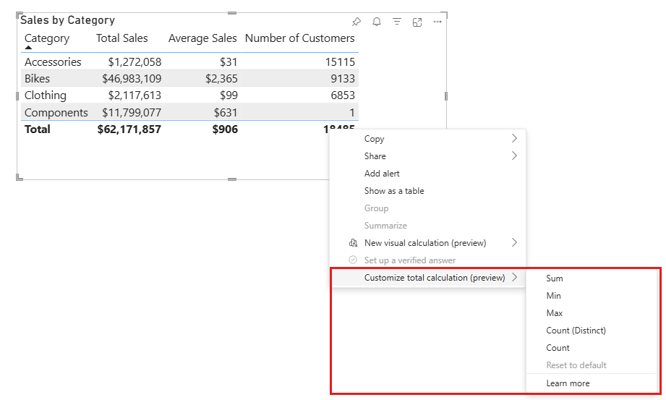The image size is (666, 400).
Task: Select Show as a table
Action: [394, 191]
